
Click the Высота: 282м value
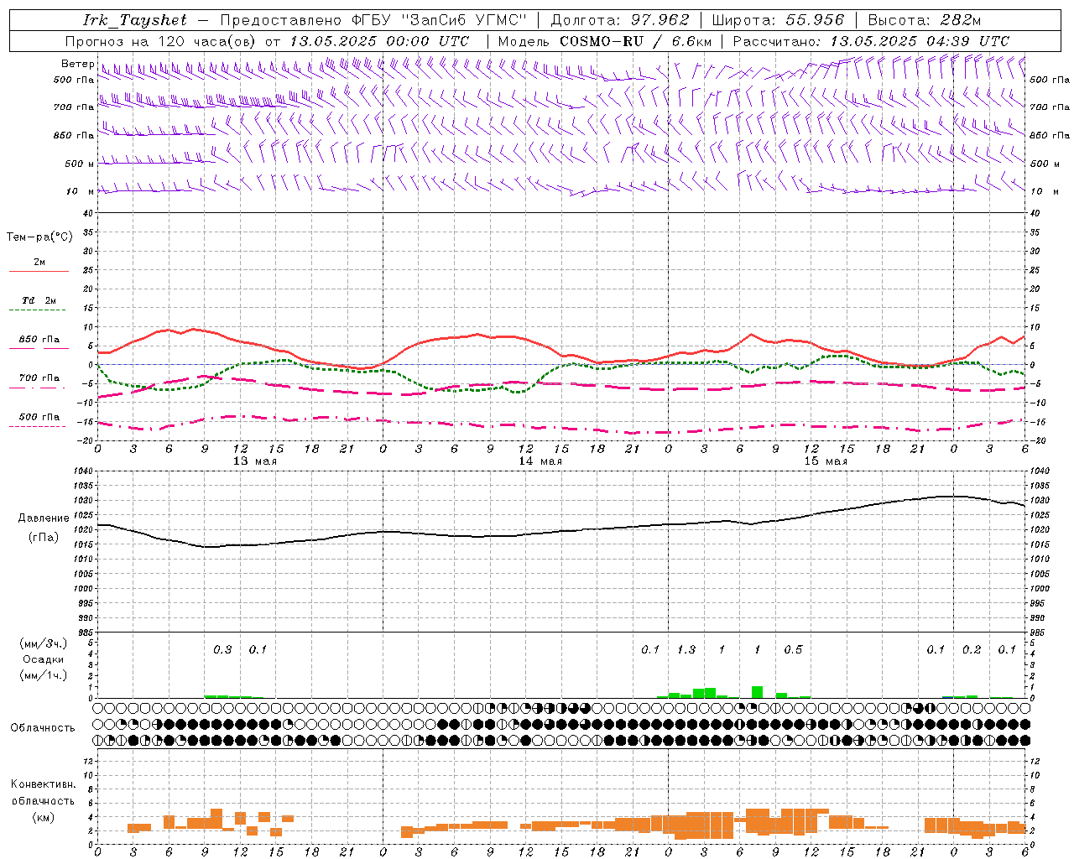tap(925, 20)
